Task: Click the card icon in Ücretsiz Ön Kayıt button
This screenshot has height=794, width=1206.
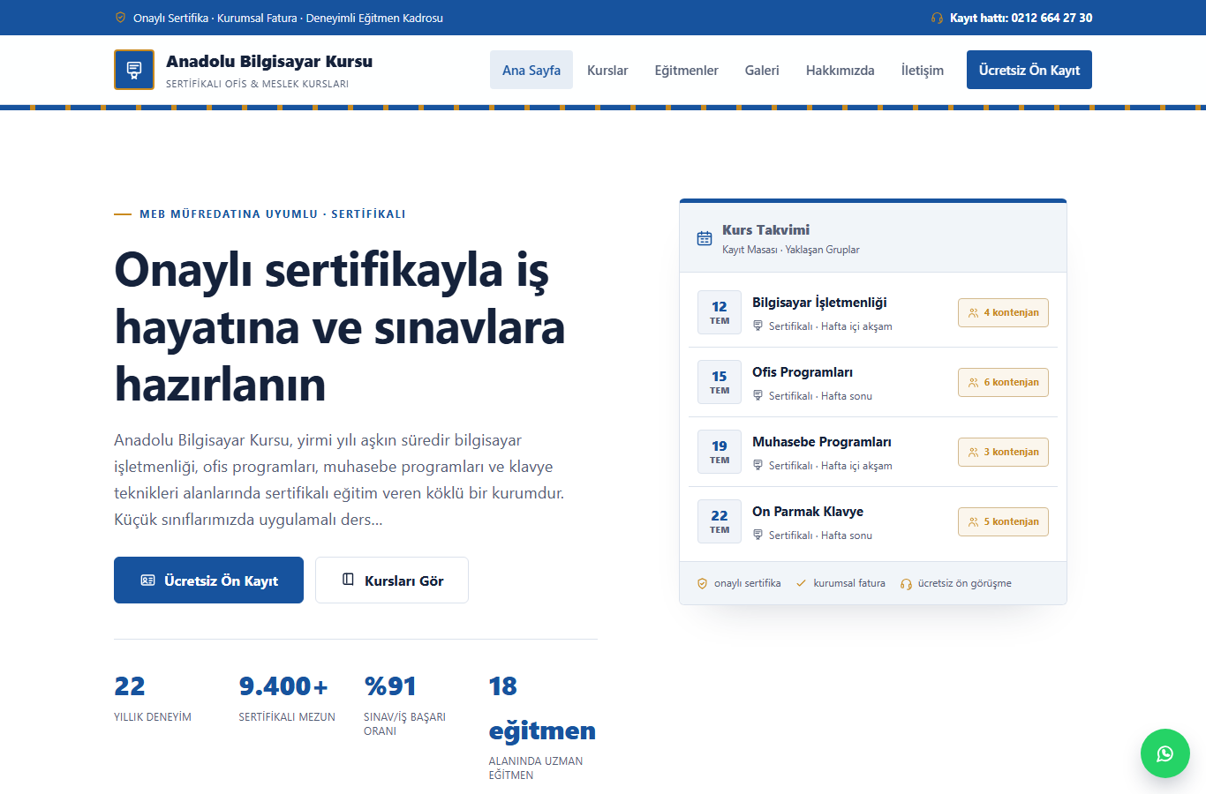Action: (148, 581)
